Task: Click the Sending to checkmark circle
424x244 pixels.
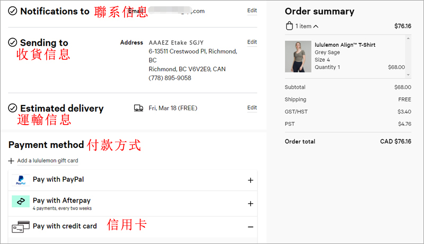Action: click(12, 42)
